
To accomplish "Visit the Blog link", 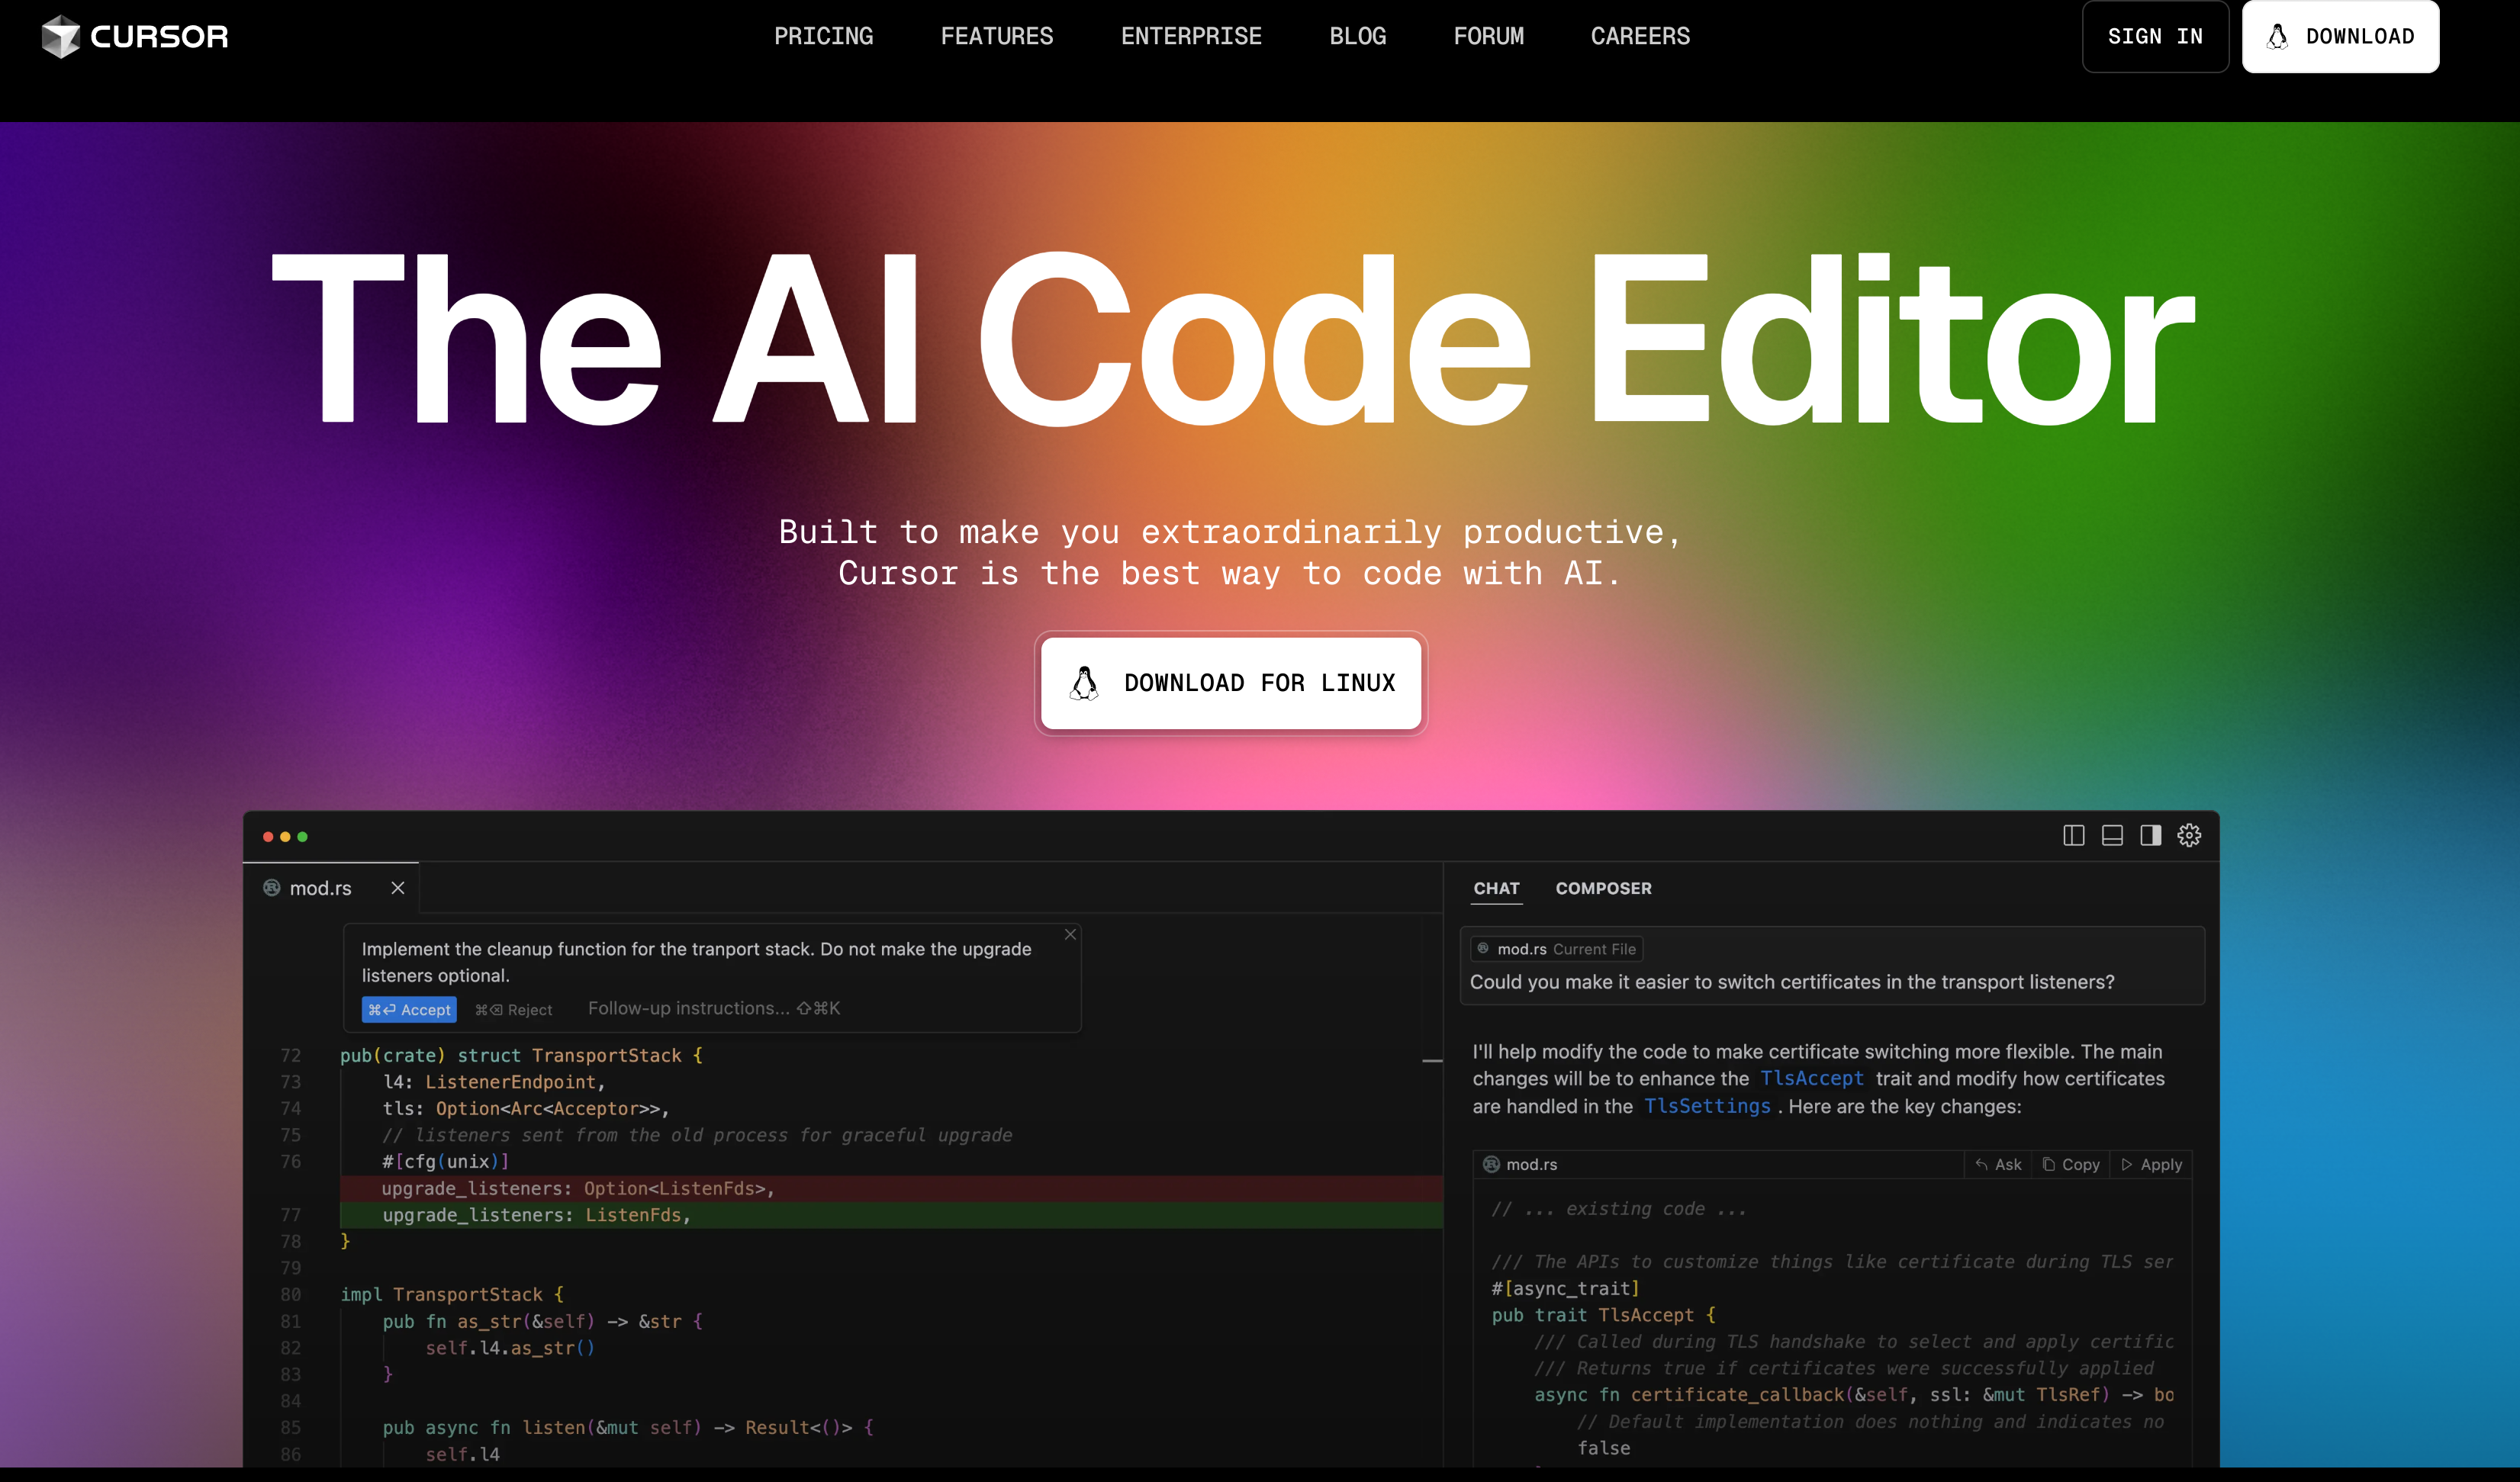I will pos(1357,36).
